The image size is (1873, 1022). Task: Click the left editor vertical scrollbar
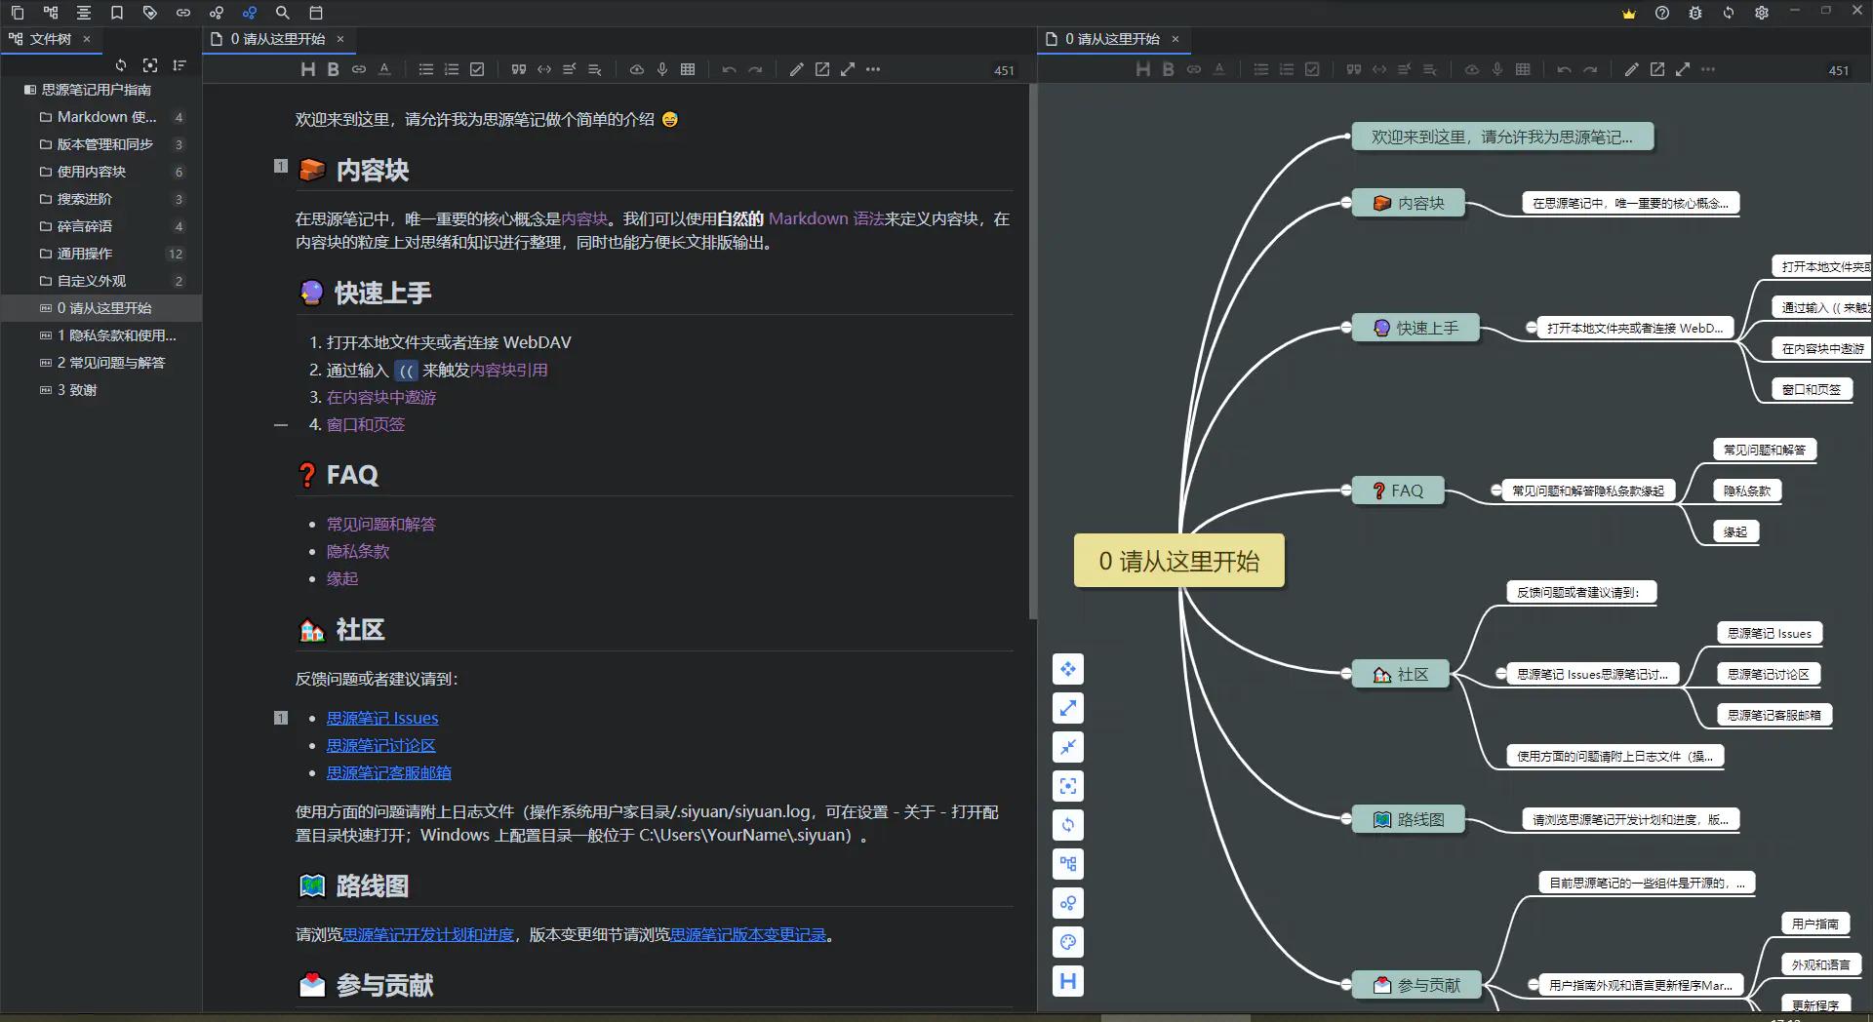(x=1033, y=351)
